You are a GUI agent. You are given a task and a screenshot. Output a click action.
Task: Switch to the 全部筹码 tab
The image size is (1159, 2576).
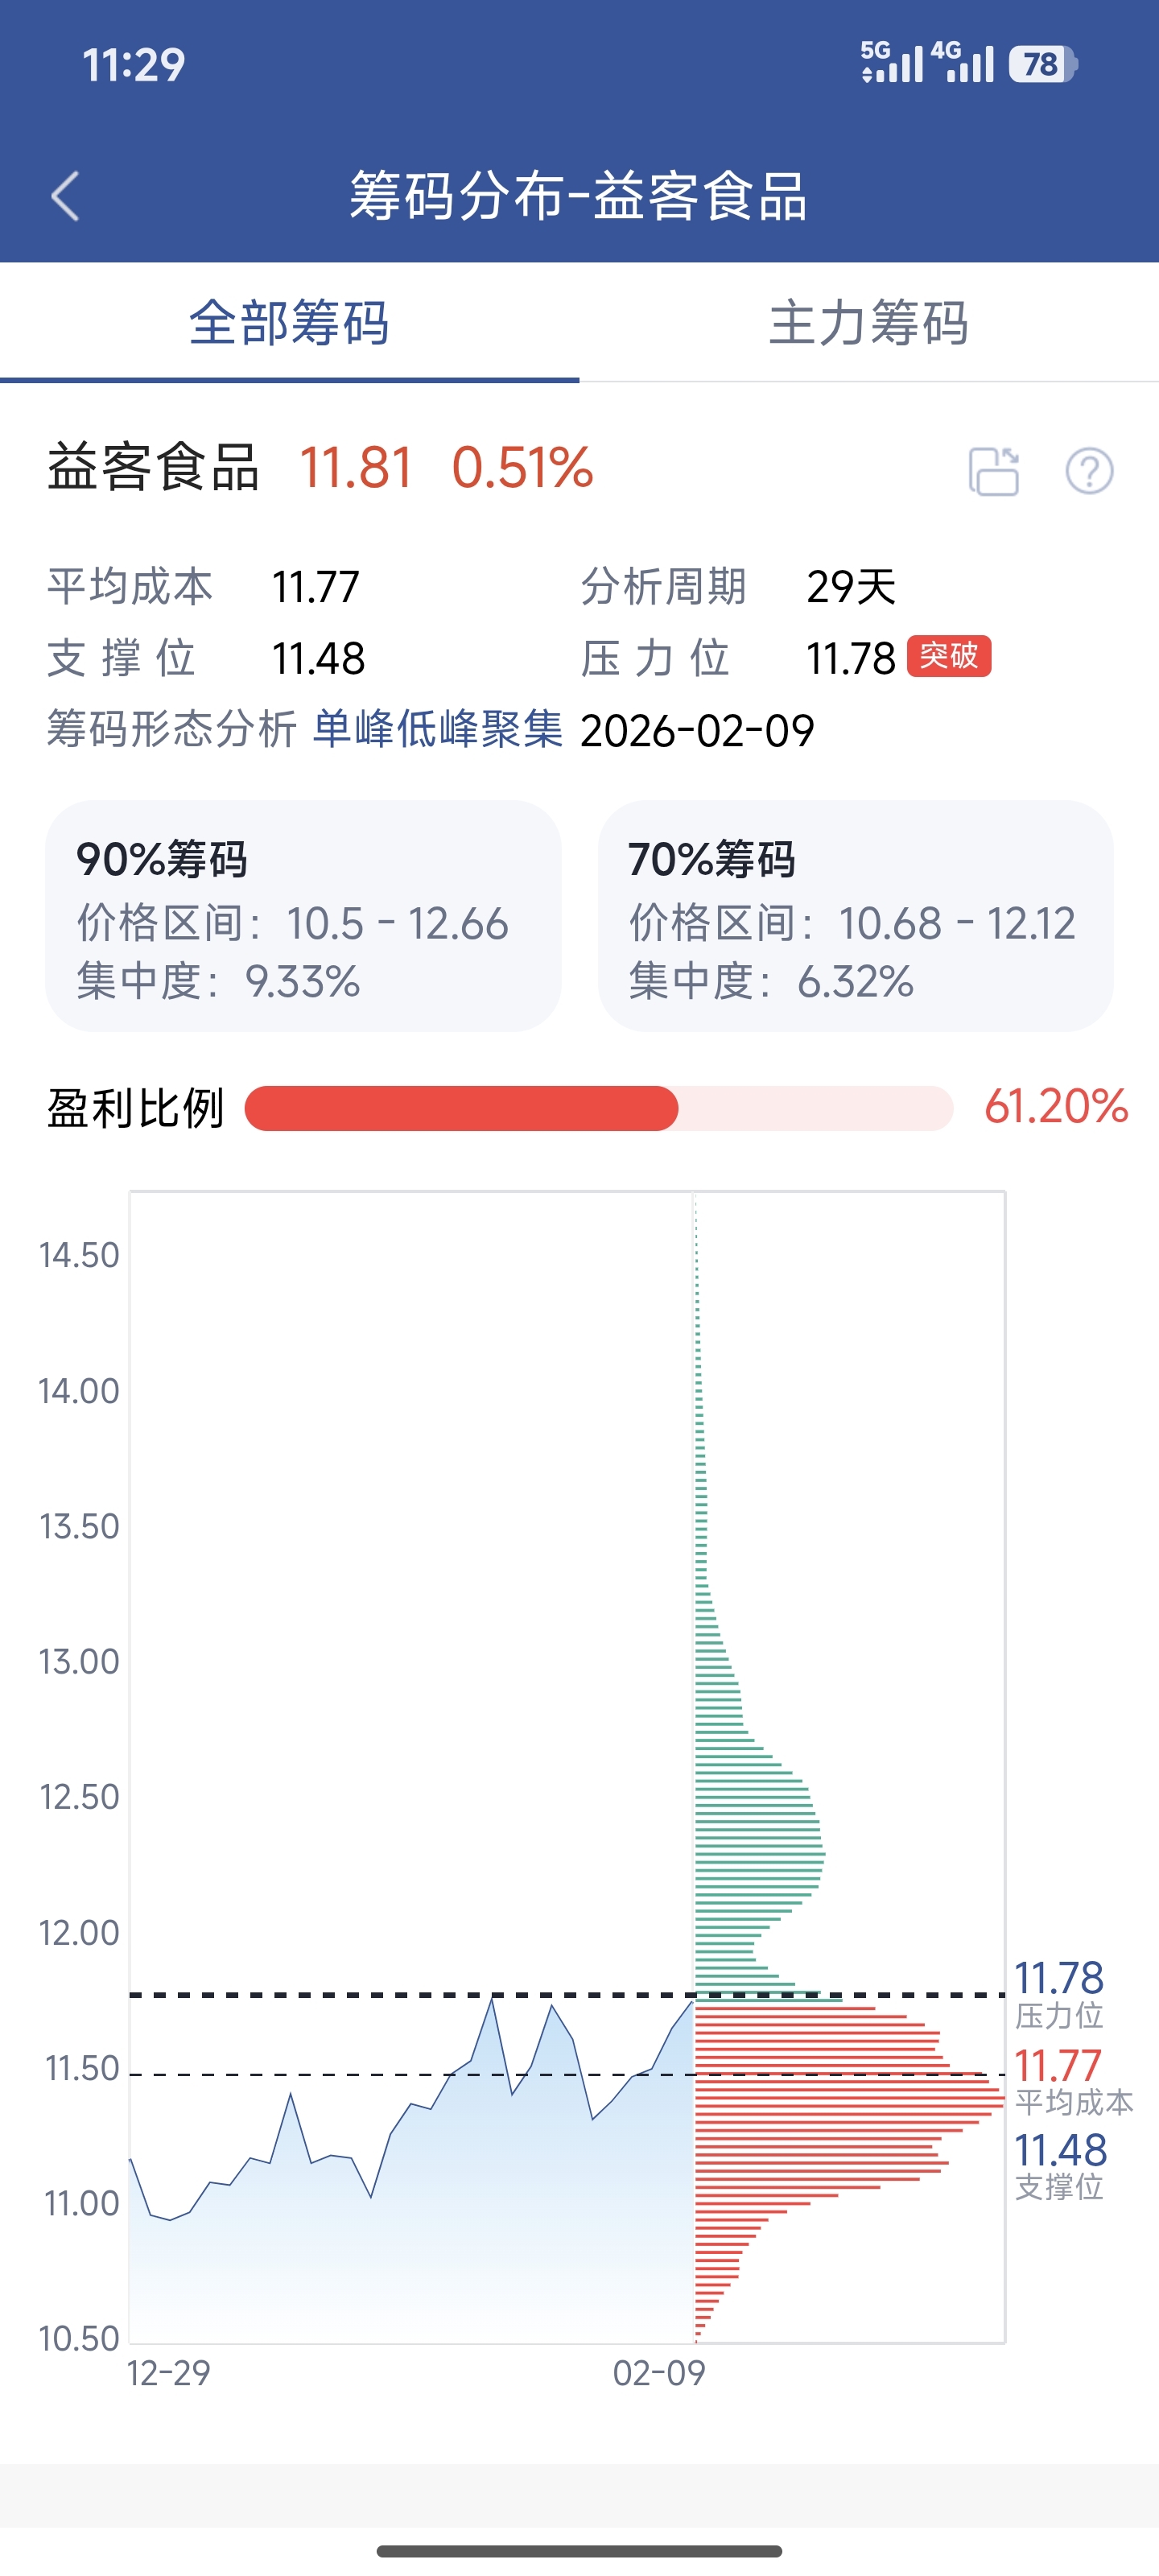(289, 324)
